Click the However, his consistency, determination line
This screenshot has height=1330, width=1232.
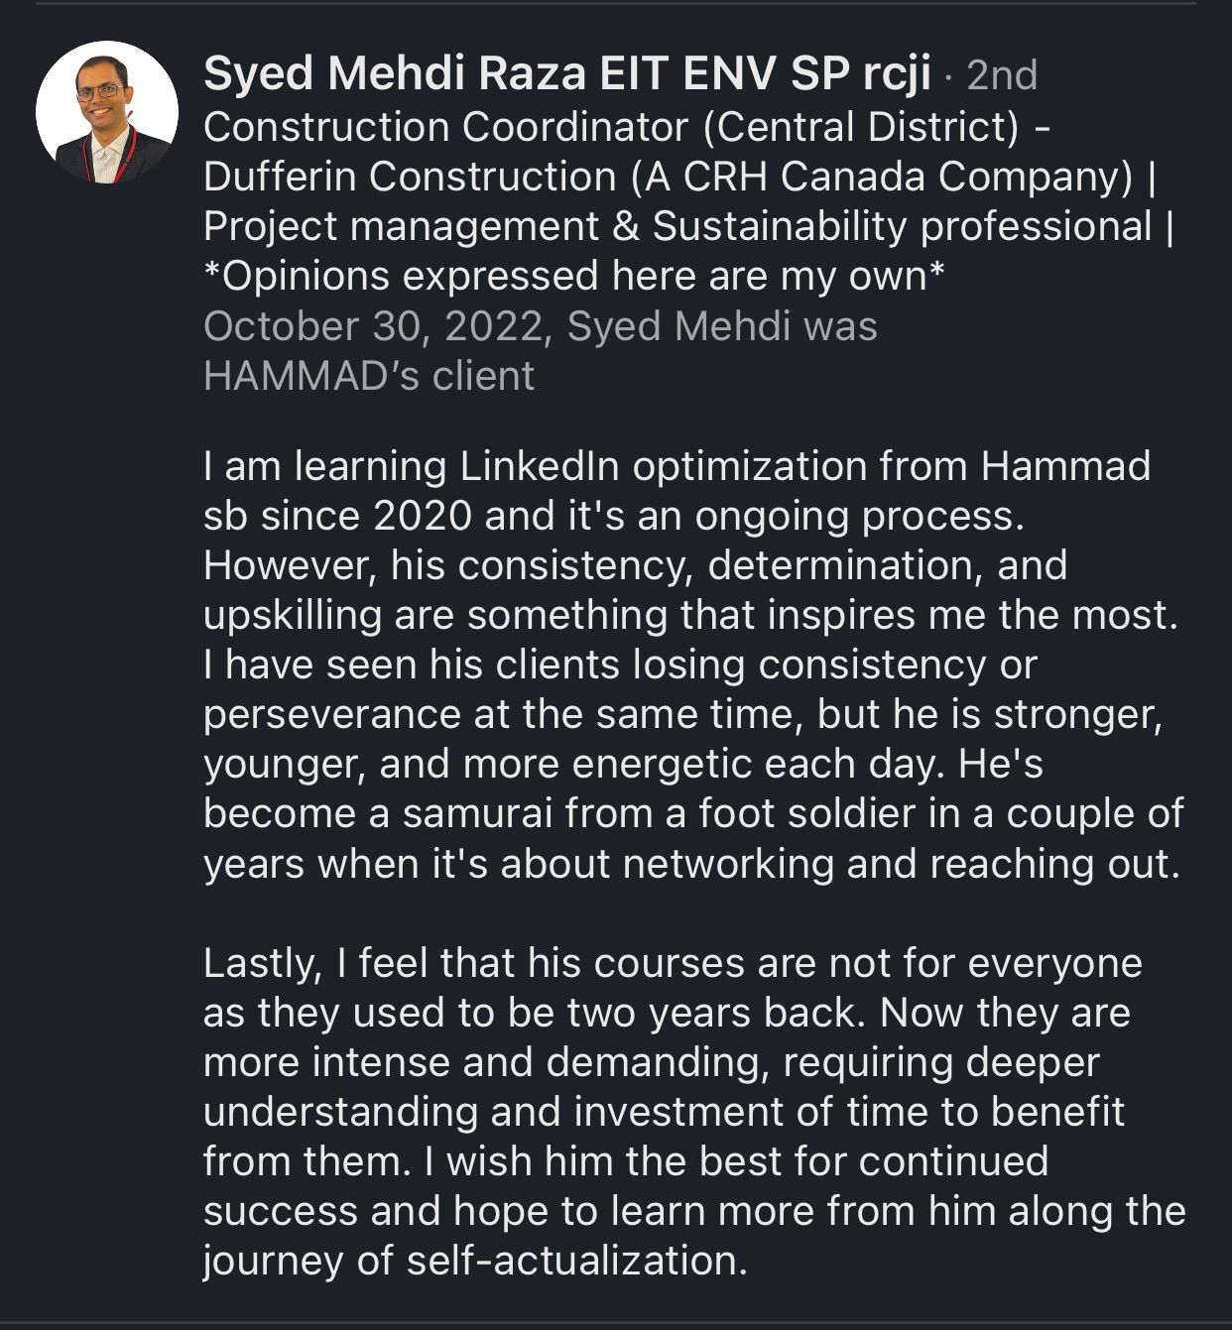click(635, 565)
